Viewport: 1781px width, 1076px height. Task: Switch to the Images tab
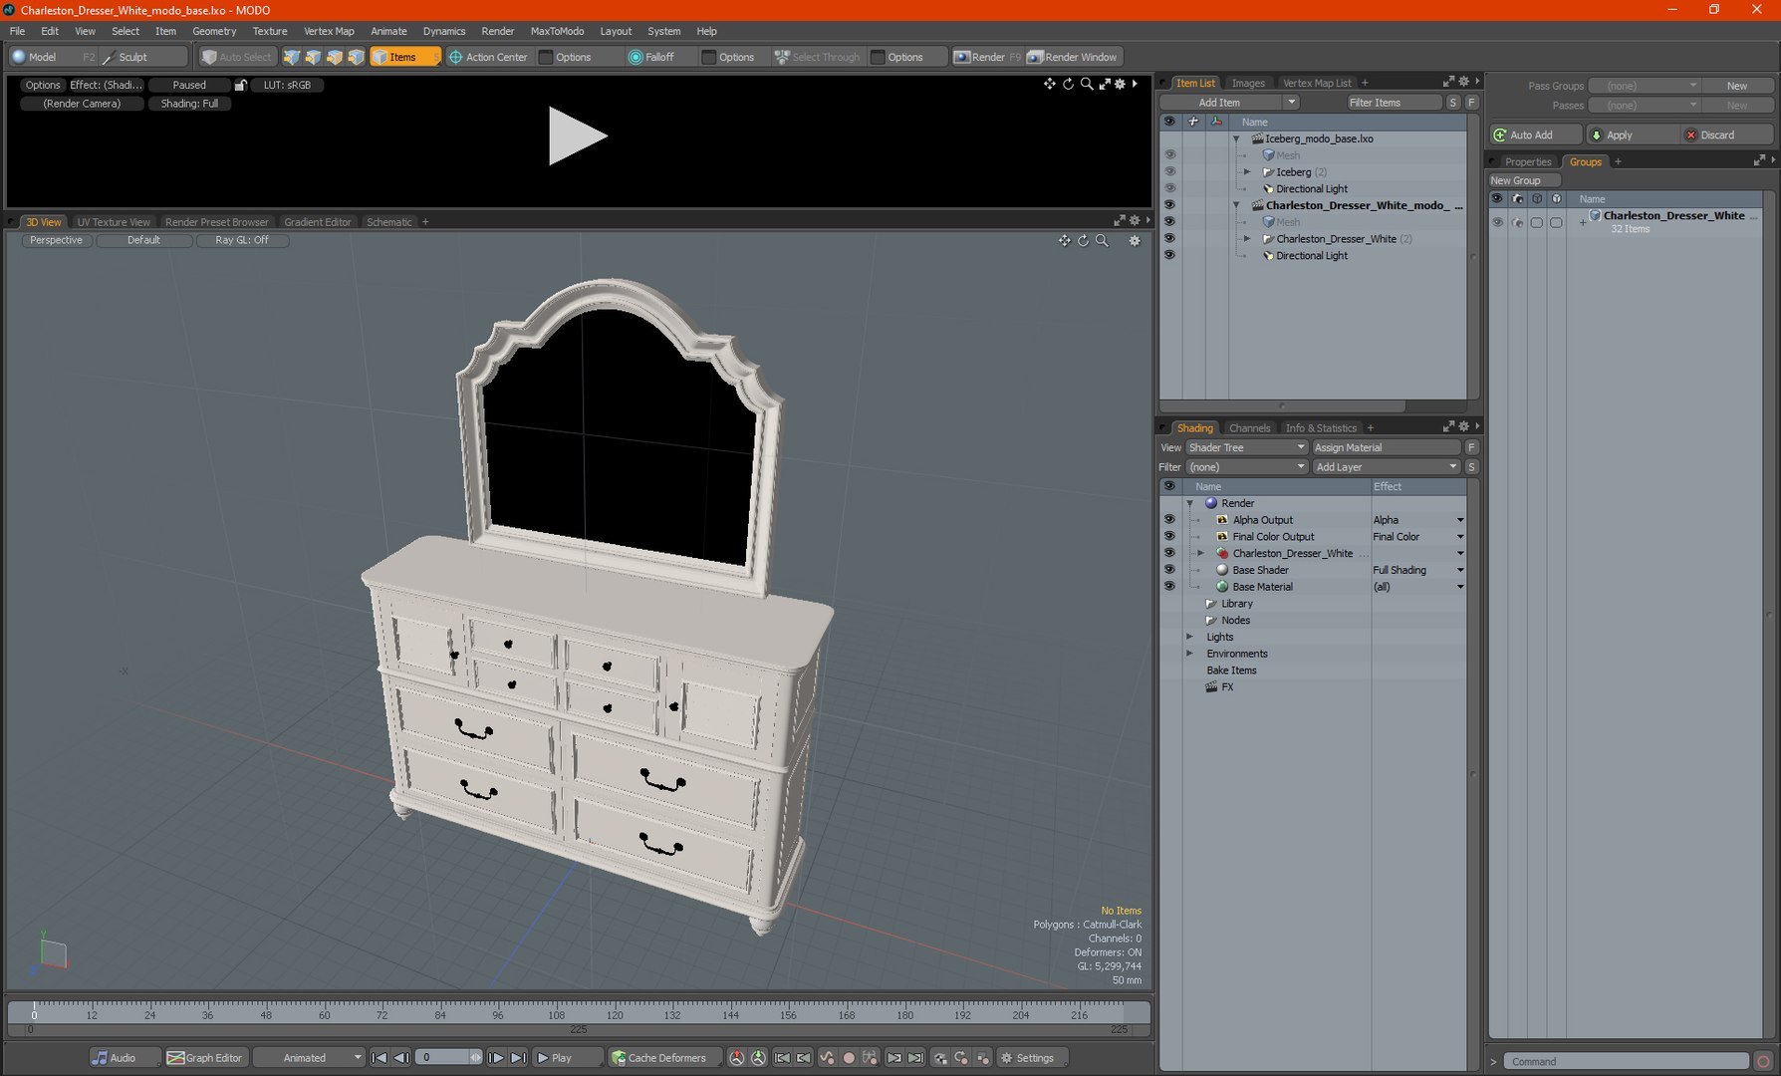[x=1247, y=83]
